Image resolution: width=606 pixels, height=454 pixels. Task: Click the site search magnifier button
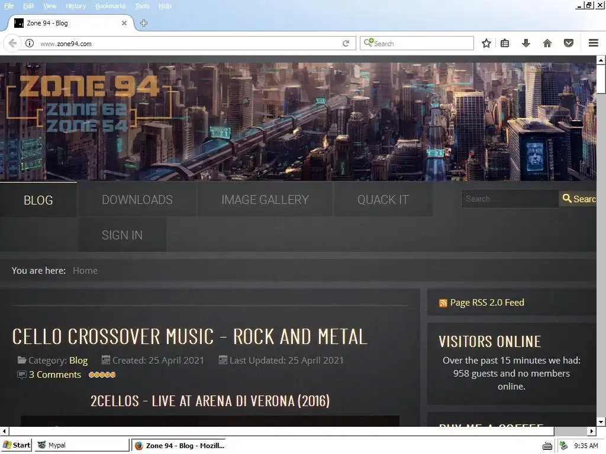pyautogui.click(x=578, y=199)
